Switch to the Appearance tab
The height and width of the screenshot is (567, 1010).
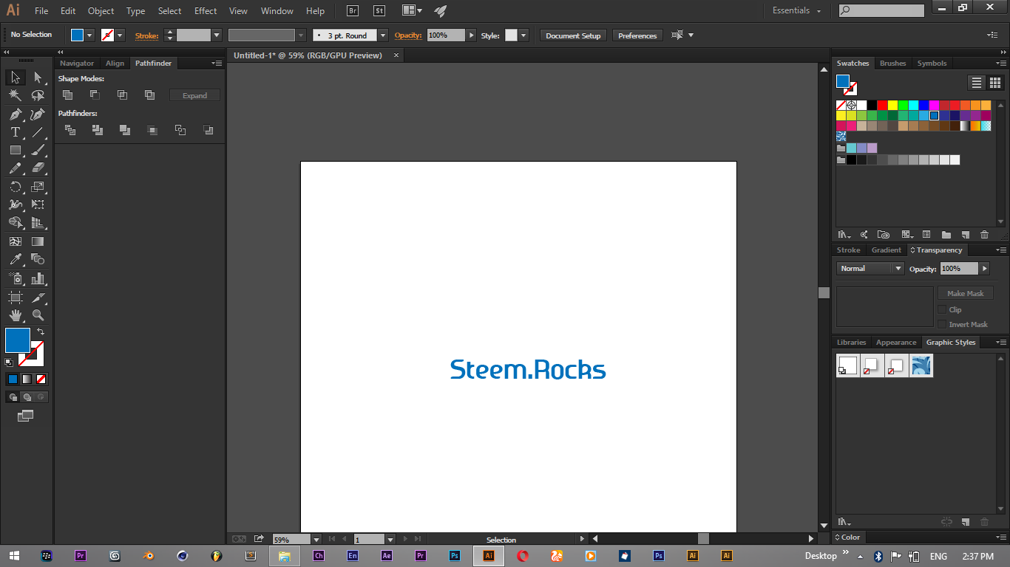[x=896, y=343]
